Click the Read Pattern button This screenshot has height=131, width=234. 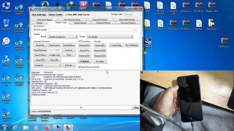[x=40, y=55]
